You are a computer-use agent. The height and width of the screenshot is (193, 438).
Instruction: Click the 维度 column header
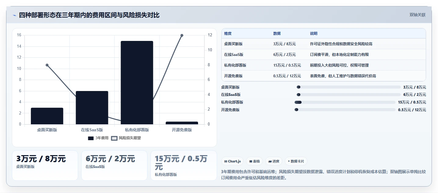click(228, 34)
